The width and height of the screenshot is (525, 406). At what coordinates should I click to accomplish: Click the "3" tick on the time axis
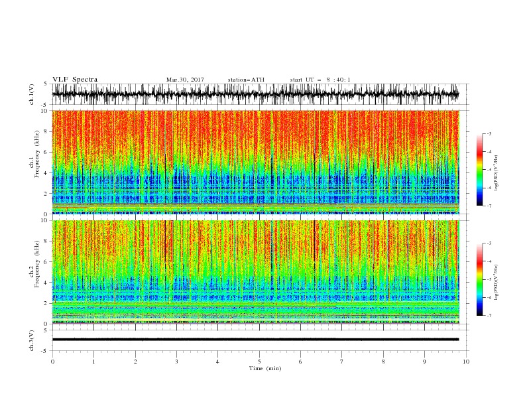[x=176, y=362]
